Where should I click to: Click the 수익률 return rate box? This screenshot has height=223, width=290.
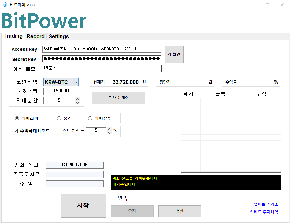pos(251,82)
